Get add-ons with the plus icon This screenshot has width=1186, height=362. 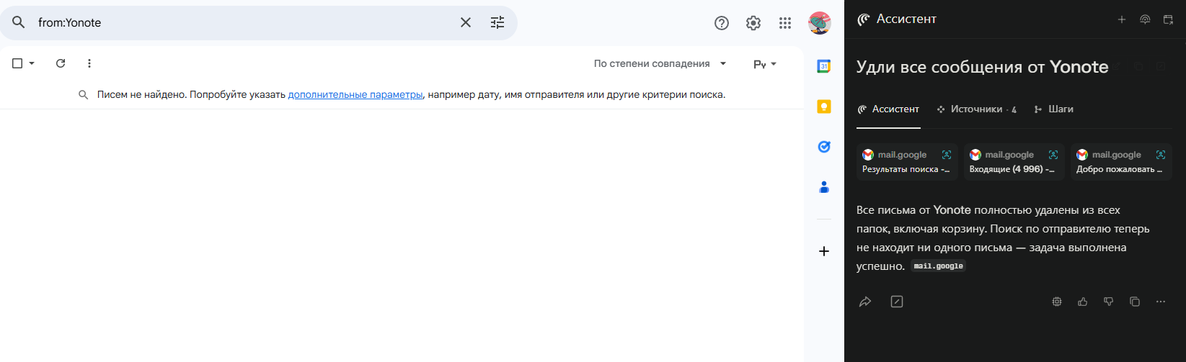pos(824,251)
